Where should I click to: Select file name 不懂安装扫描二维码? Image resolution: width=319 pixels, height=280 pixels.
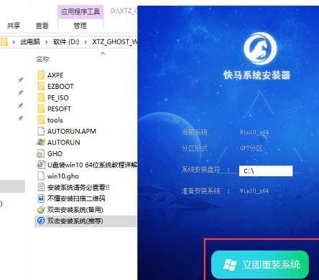point(76,198)
